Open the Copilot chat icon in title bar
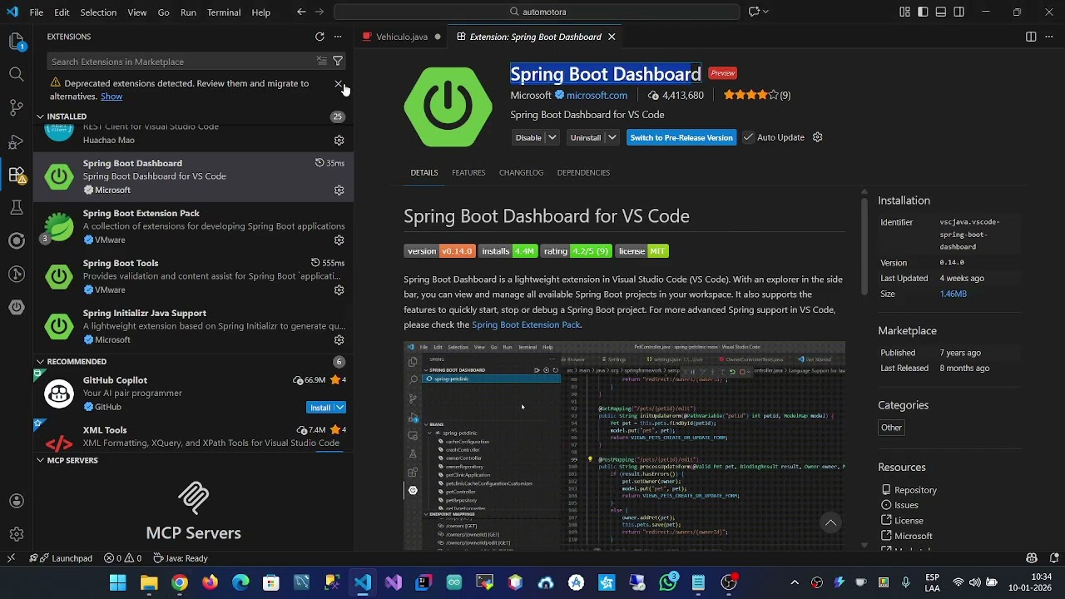 click(754, 12)
